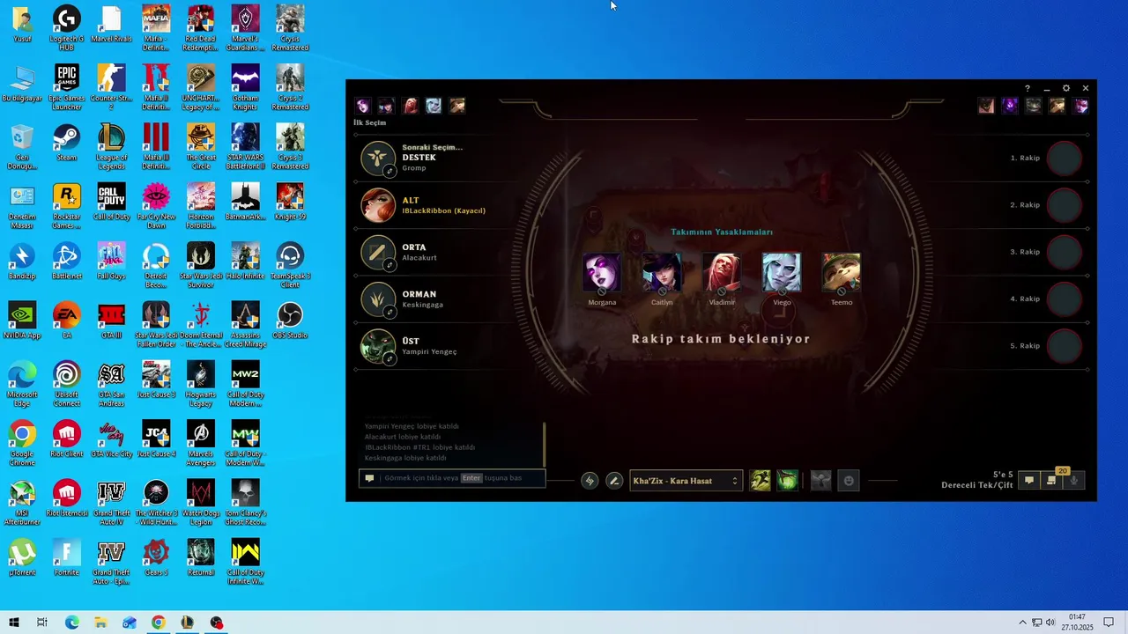
Task: Open Task View on the taskbar
Action: pyautogui.click(x=42, y=623)
